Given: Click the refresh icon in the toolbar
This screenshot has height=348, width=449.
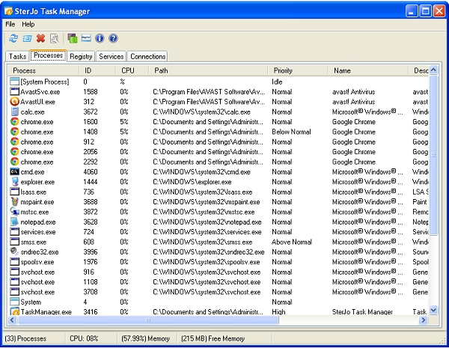Looking at the screenshot, I should click(11, 38).
